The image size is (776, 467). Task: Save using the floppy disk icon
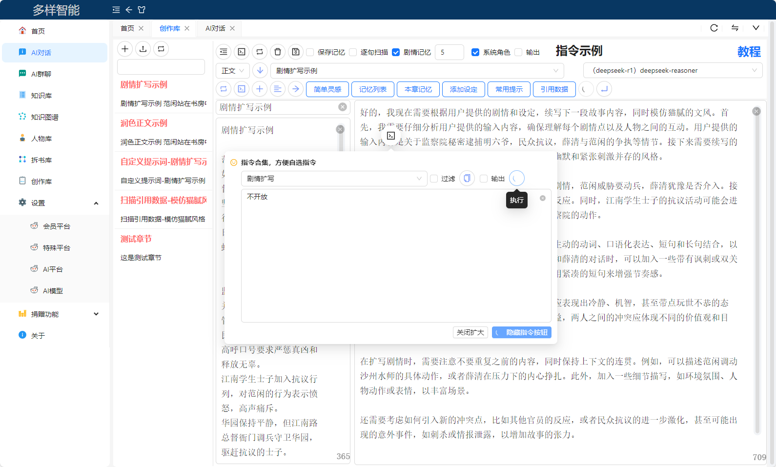click(296, 52)
